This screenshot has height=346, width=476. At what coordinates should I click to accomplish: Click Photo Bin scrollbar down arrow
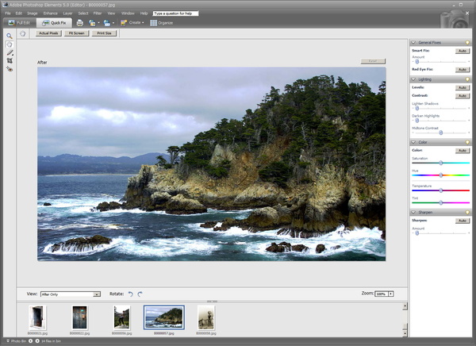(x=405, y=333)
